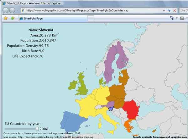Image resolution: width=188 pixels, height=139 pixels.
Task: Click the Add to Favorites icon
Action: click(x=13, y=18)
